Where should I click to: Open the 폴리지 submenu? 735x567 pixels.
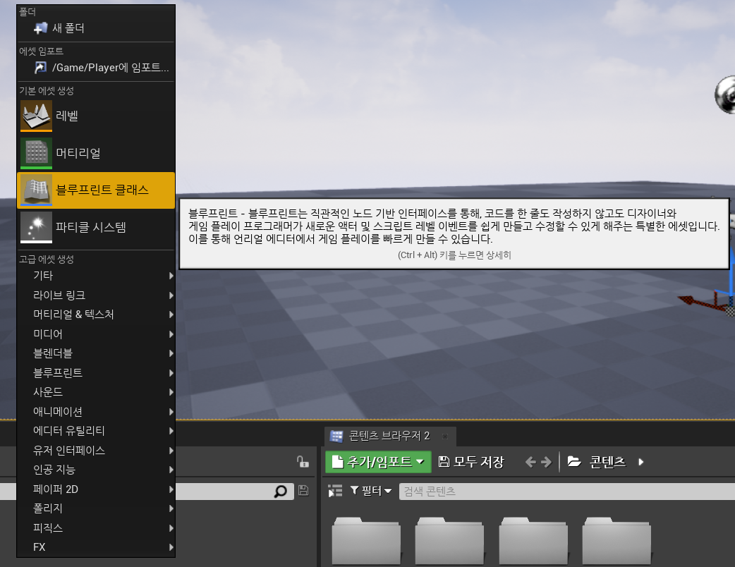(96, 509)
